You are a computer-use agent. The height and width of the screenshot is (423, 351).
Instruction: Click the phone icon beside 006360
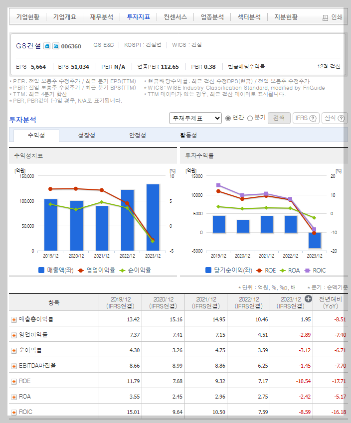tap(56, 46)
